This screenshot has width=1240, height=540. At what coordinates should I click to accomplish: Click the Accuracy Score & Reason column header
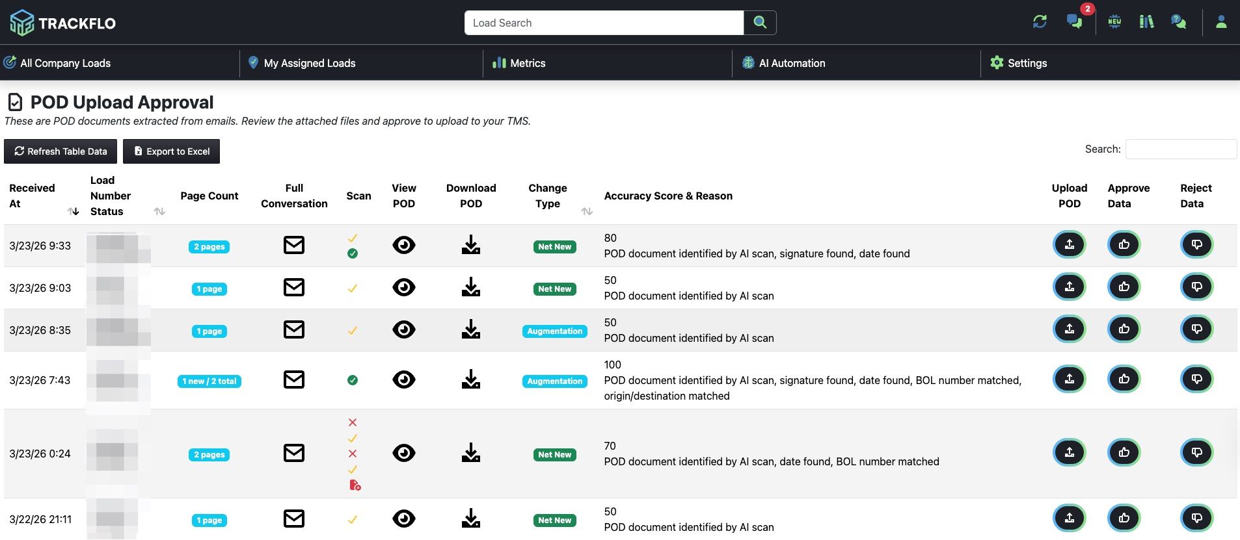(x=668, y=196)
